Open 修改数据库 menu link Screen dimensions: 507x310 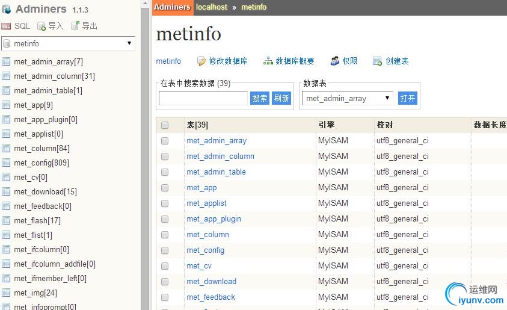(x=229, y=61)
